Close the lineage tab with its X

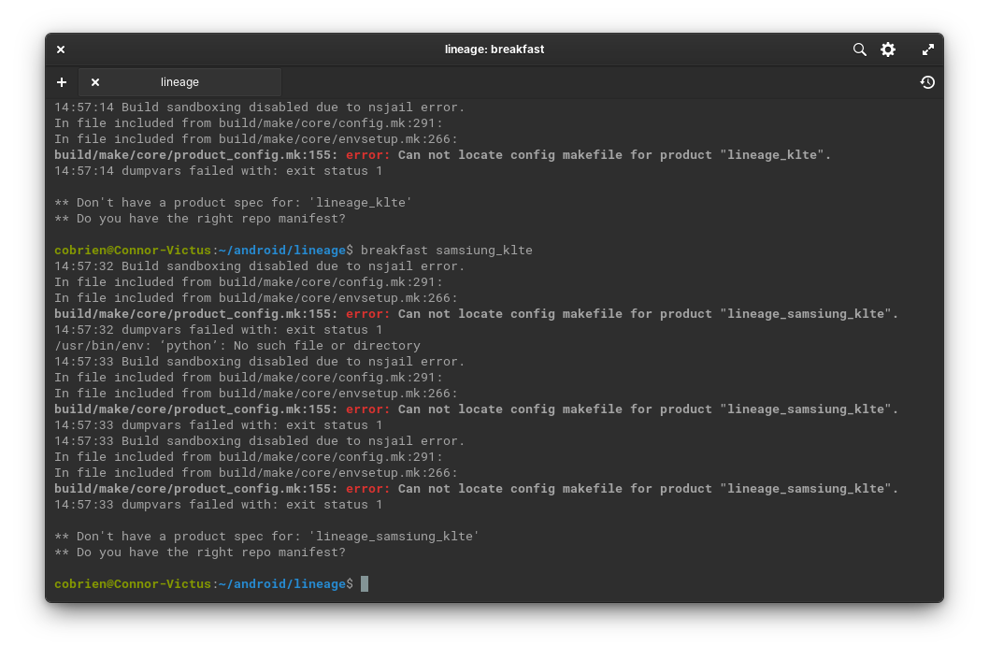(x=95, y=82)
